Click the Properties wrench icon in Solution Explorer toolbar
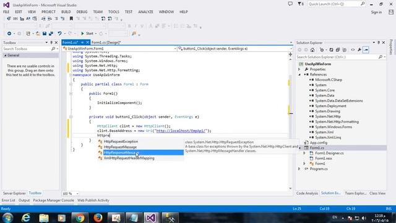Screen dimensions: 396x223 pos(359,50)
